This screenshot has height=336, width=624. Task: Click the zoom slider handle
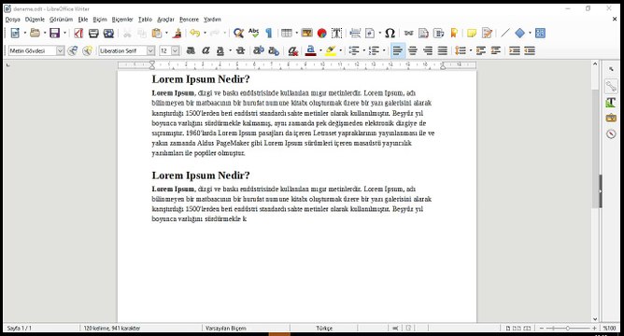(x=568, y=328)
